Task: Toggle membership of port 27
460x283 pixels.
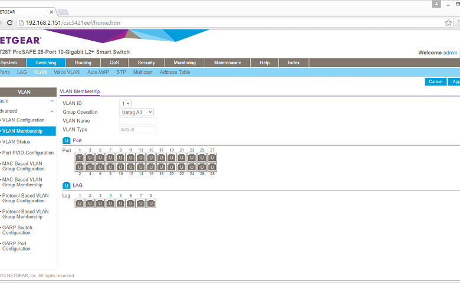Action: pos(212,157)
